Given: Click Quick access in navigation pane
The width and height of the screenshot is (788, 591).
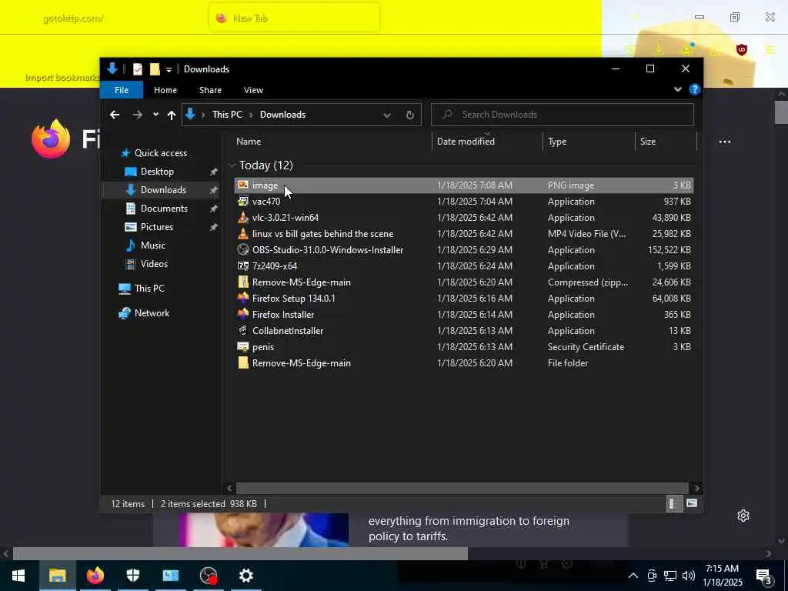Looking at the screenshot, I should (x=160, y=153).
